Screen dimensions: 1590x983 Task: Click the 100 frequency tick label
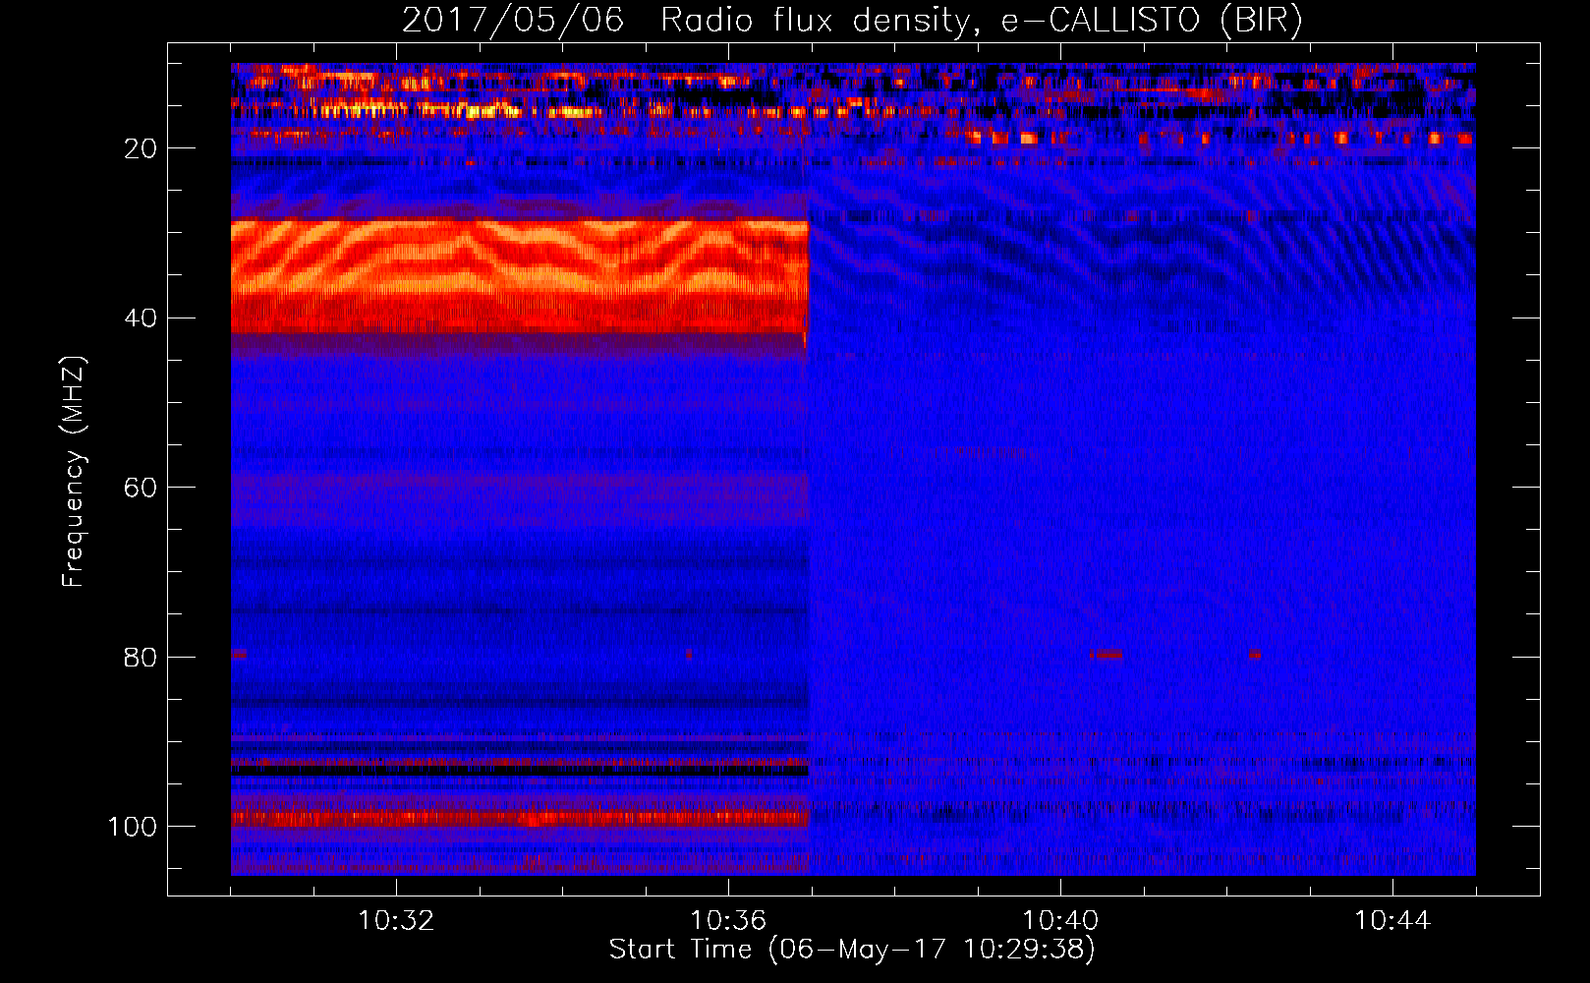click(x=133, y=827)
